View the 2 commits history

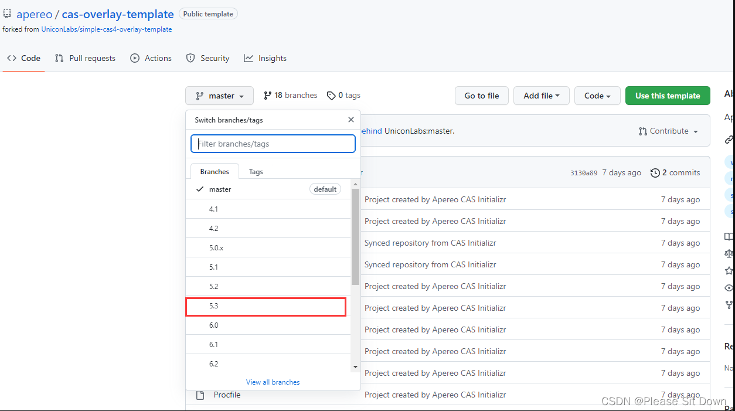(x=675, y=172)
